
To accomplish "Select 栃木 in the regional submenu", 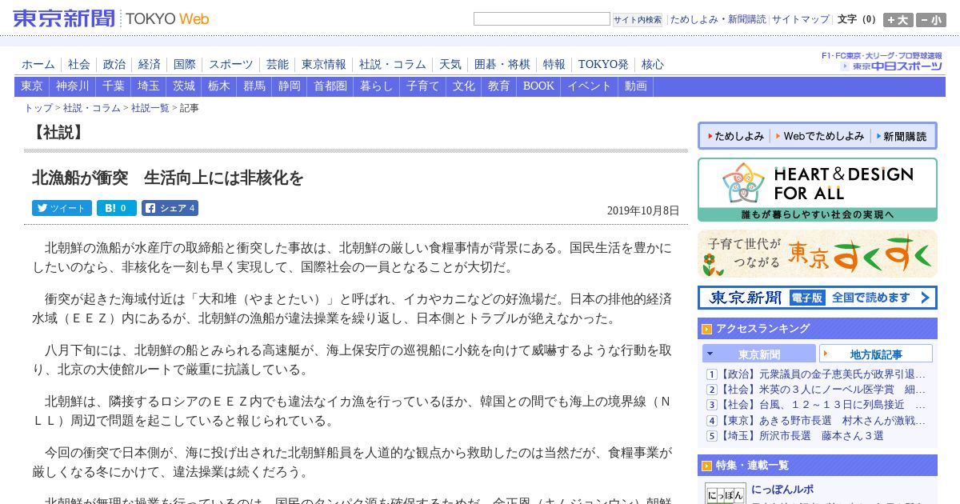I will click(x=219, y=86).
